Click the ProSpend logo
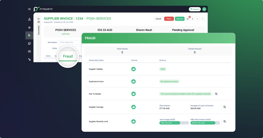Image resolution: width=263 pixels, height=138 pixels. coord(43,9)
